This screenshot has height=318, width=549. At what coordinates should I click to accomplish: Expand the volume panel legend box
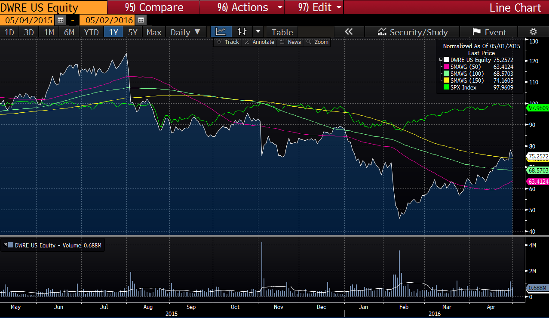coord(5,245)
